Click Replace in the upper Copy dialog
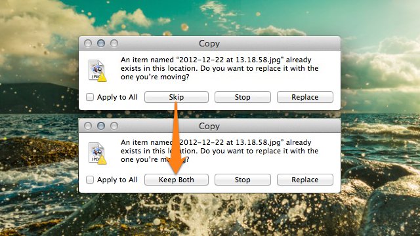 (x=304, y=97)
